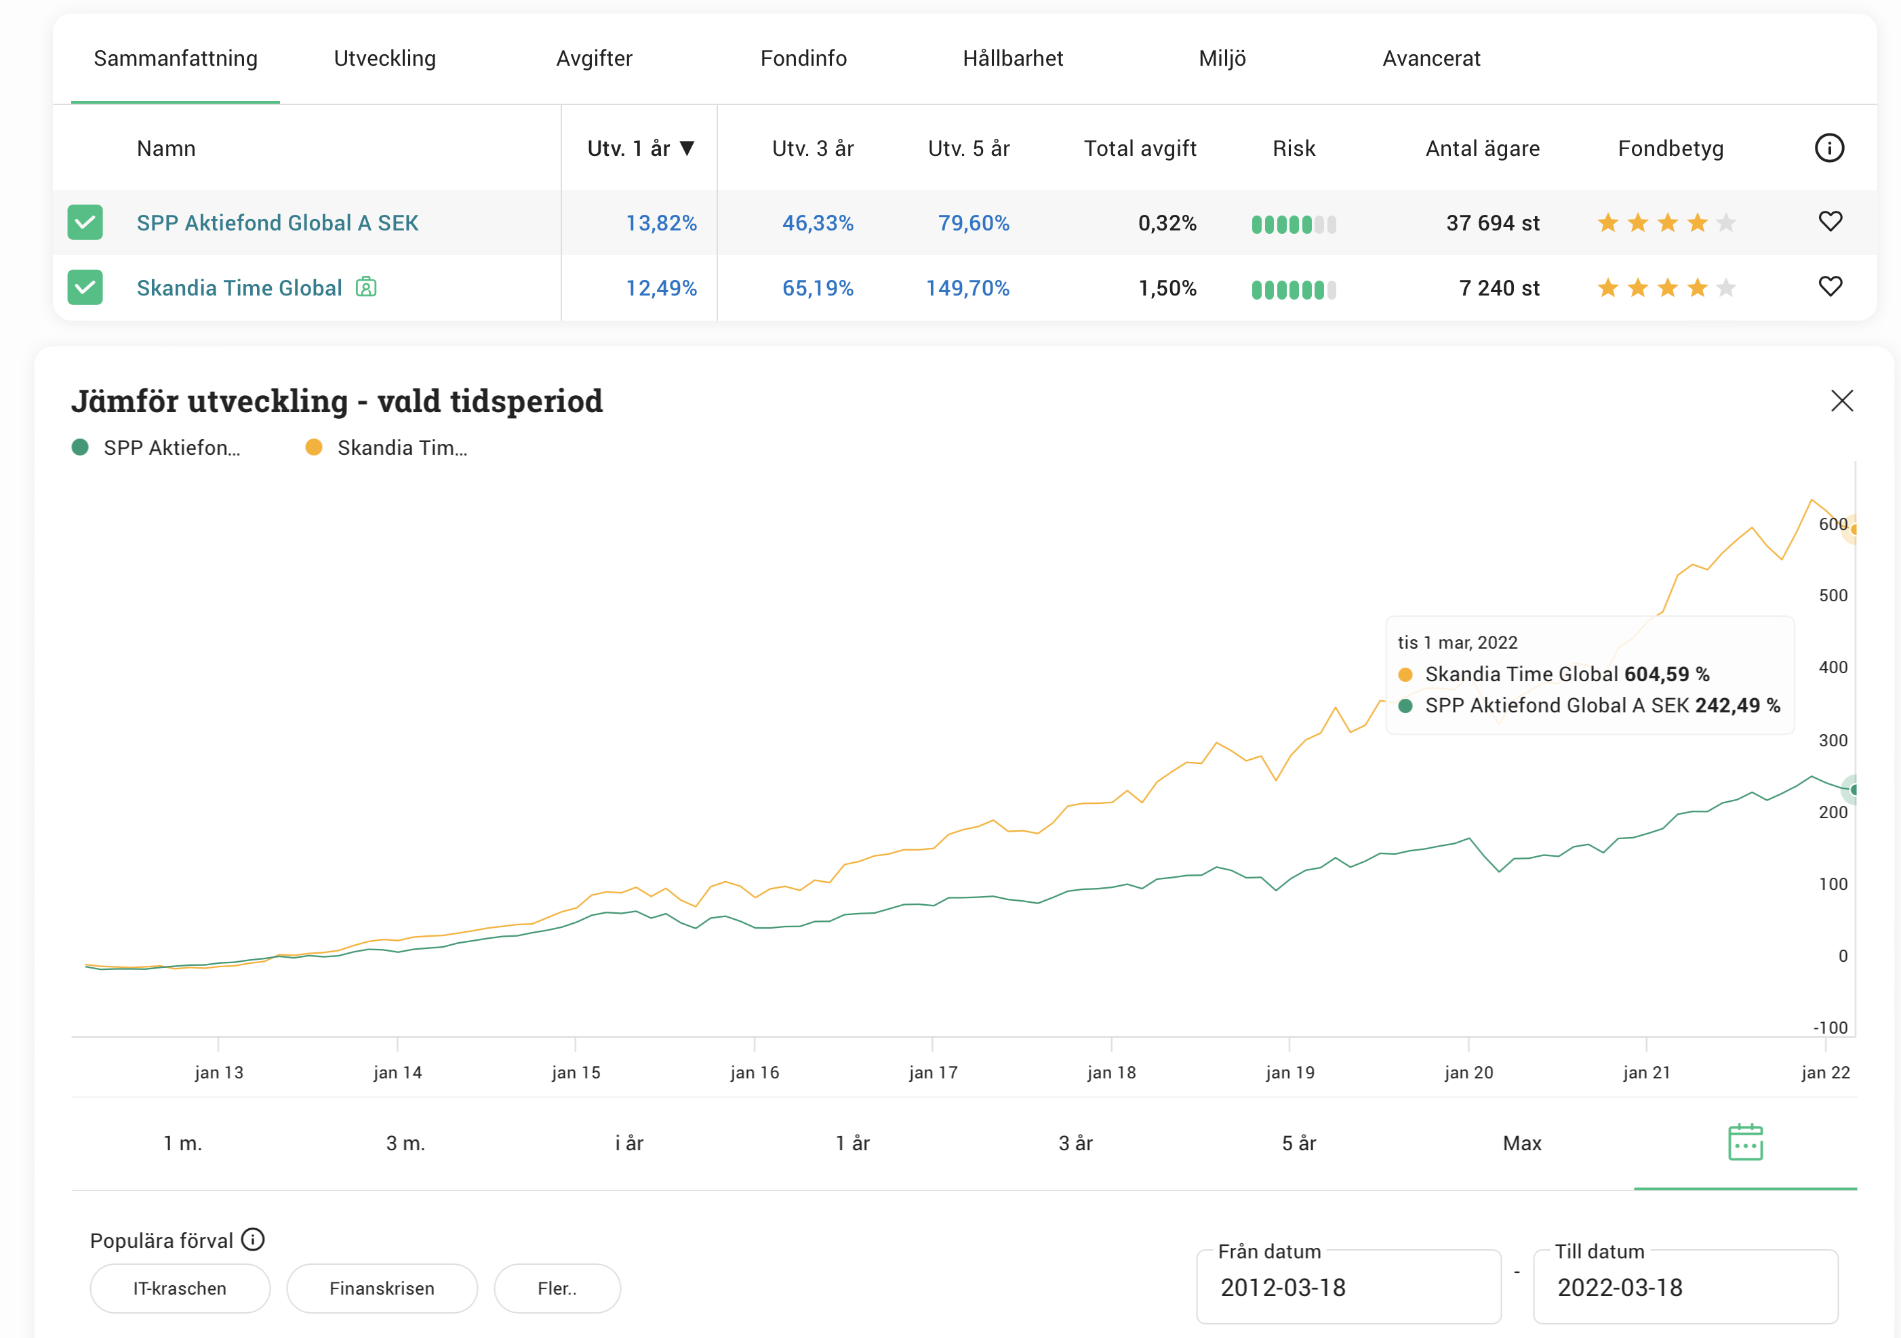The width and height of the screenshot is (1901, 1338).
Task: Open info icon next to Populära förval
Action: pos(252,1240)
